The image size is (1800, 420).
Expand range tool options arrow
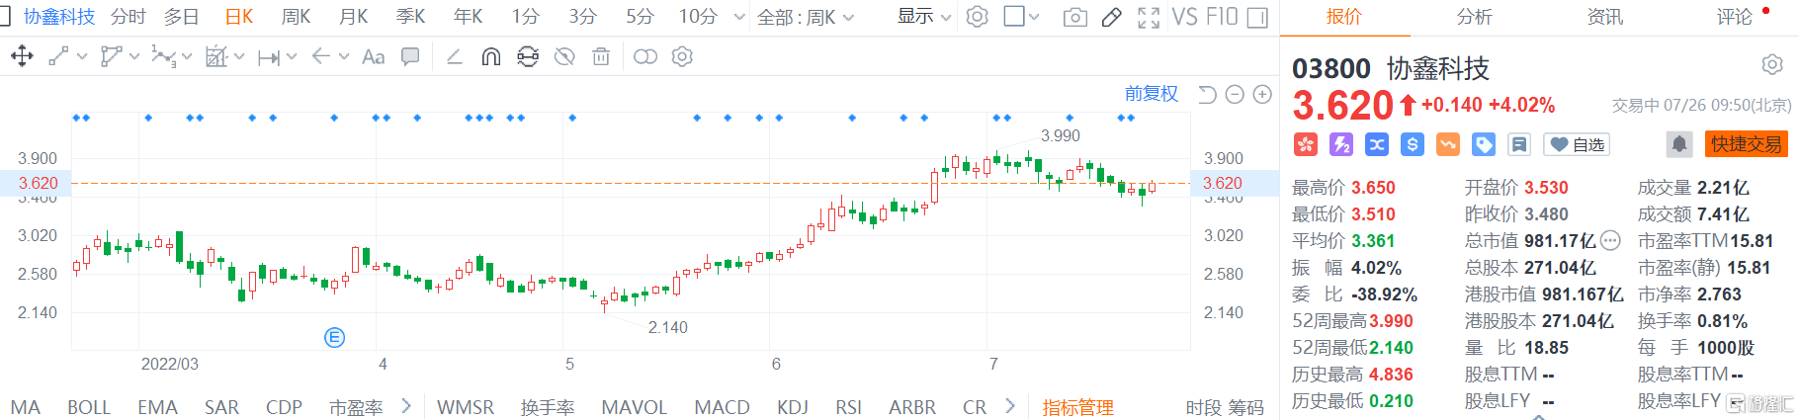[292, 57]
